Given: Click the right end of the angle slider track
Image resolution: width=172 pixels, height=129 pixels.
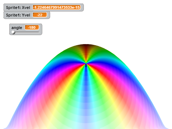Looking at the screenshot, I should point(39,32).
